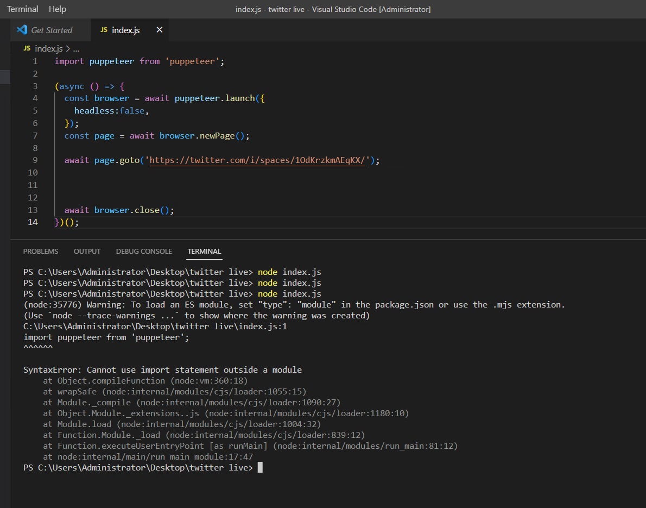Image resolution: width=646 pixels, height=508 pixels.
Task: Close the index.js editor tab
Action: coord(160,30)
